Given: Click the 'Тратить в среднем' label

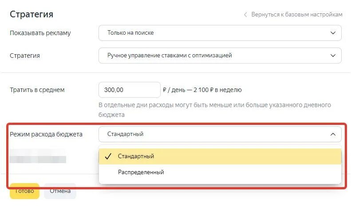Looking at the screenshot, I should (x=37, y=90).
